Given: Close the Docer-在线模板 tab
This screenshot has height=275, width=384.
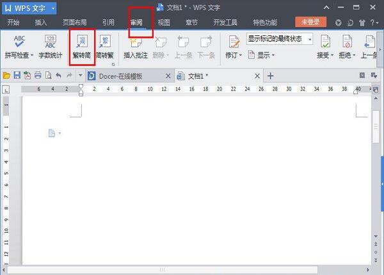Looking at the screenshot, I should click(168, 76).
